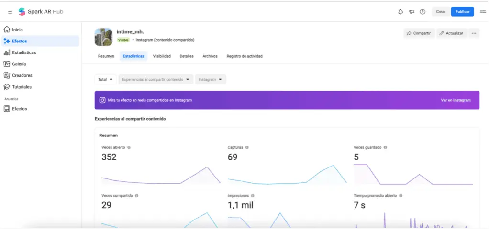Viewport: 490px width, 230px height.
Task: Open the hamburger menu icon
Action: [x=10, y=12]
